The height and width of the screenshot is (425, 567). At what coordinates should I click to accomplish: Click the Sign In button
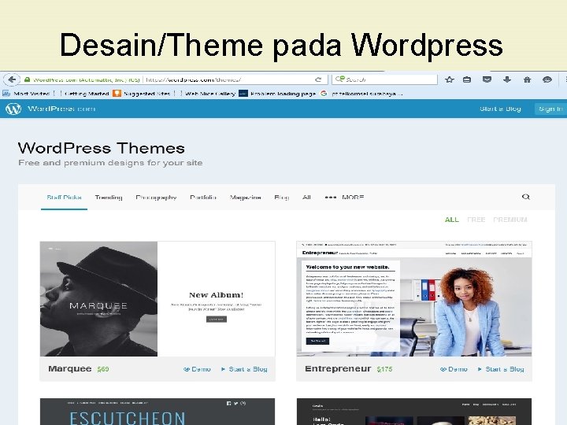coord(550,109)
